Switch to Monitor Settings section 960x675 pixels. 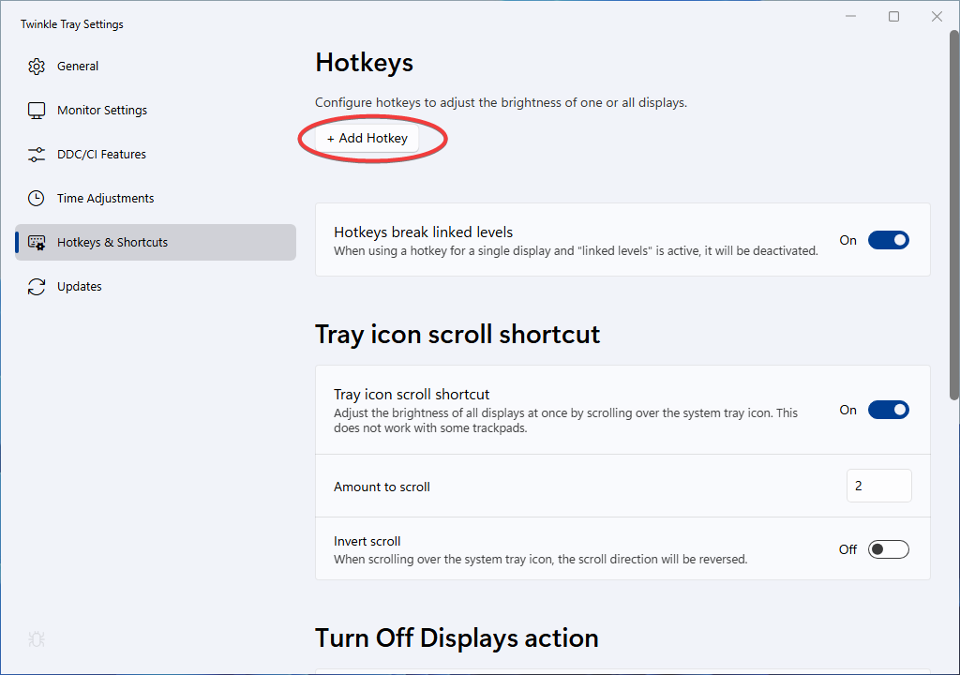coord(102,111)
